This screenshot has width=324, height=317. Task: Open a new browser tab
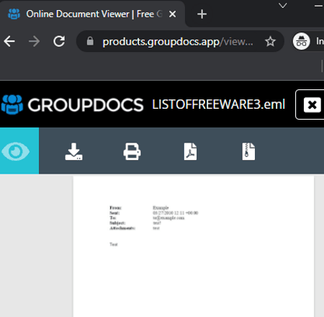202,14
